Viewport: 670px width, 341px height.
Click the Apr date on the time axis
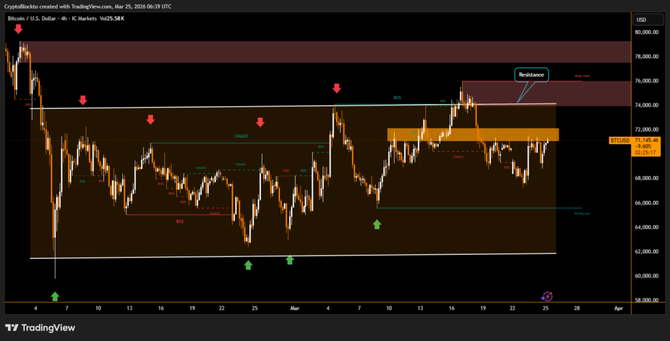click(x=618, y=308)
